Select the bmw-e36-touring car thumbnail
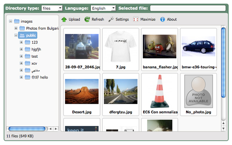This screenshot has width=232, height=145. 198,50
